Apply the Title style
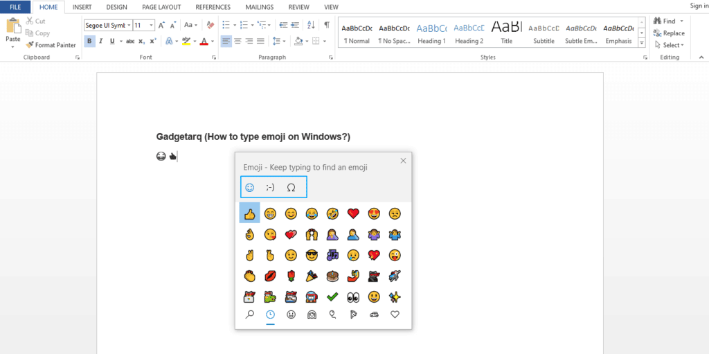709x354 pixels. (506, 33)
